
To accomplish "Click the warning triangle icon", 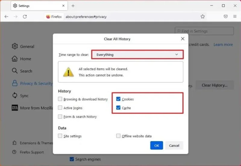I will tap(68, 72).
